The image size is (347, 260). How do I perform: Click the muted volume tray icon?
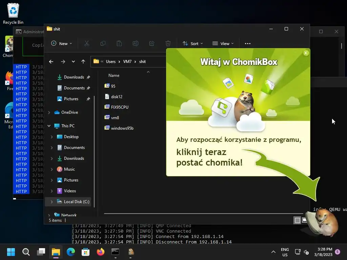(306, 252)
